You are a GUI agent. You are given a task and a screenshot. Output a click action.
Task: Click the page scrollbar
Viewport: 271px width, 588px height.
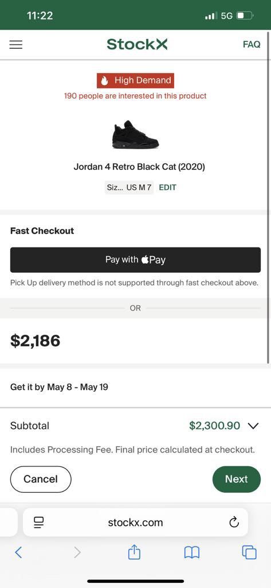coord(268,198)
